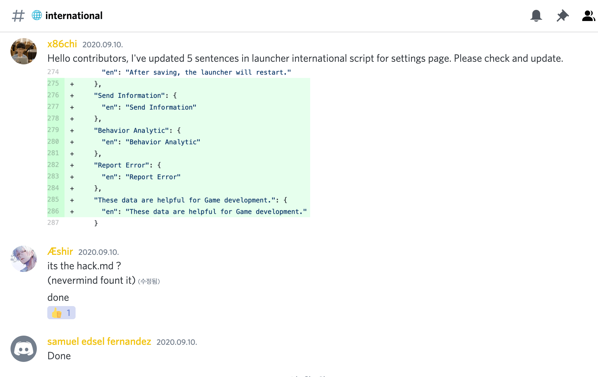
Task: Click the Æshir username
Action: tap(60, 252)
